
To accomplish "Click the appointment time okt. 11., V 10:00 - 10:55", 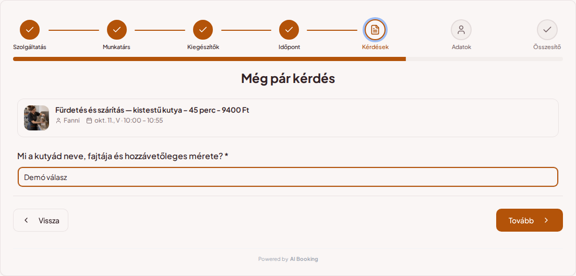I will (128, 121).
